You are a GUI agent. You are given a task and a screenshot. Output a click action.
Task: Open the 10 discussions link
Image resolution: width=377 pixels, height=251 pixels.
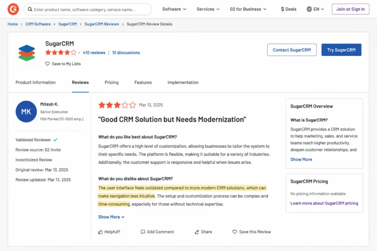[x=126, y=53]
